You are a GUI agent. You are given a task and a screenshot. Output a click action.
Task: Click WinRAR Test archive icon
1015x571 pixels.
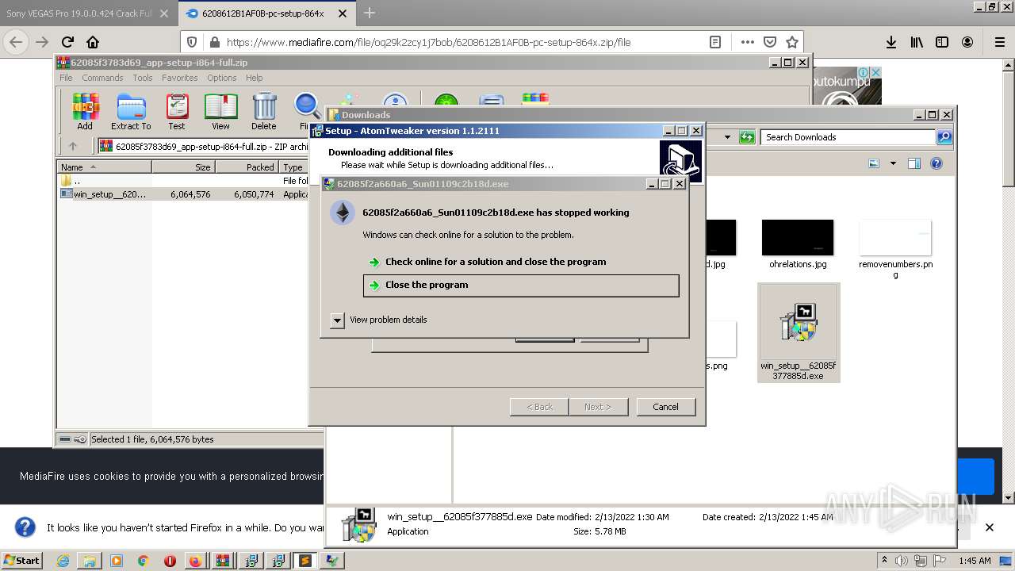pyautogui.click(x=177, y=112)
